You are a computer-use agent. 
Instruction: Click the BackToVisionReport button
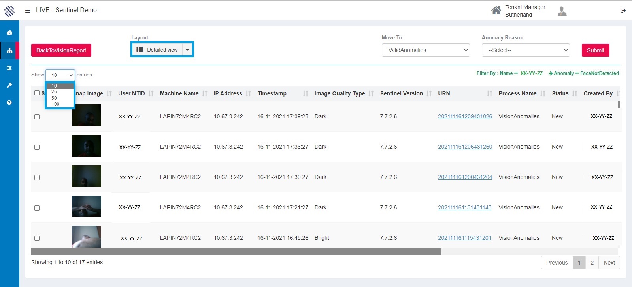[x=61, y=50]
